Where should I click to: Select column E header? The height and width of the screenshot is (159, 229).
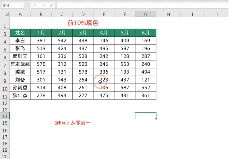pyautogui.click(x=104, y=14)
